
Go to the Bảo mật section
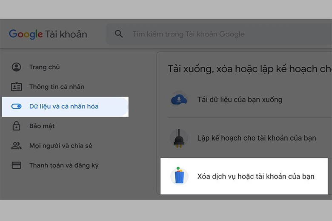[42, 126]
